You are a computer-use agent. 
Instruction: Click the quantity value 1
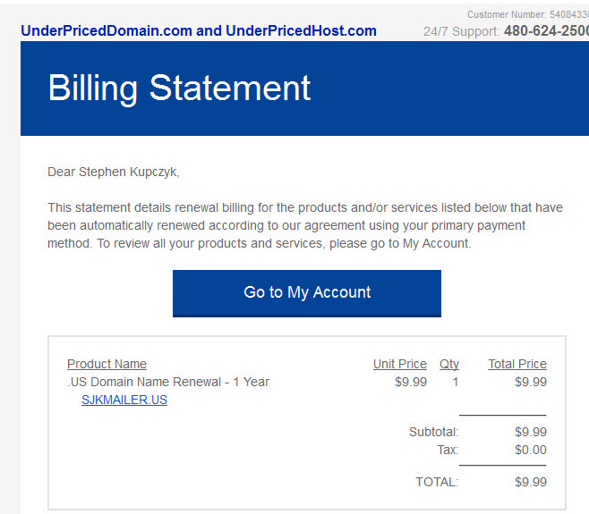456,382
